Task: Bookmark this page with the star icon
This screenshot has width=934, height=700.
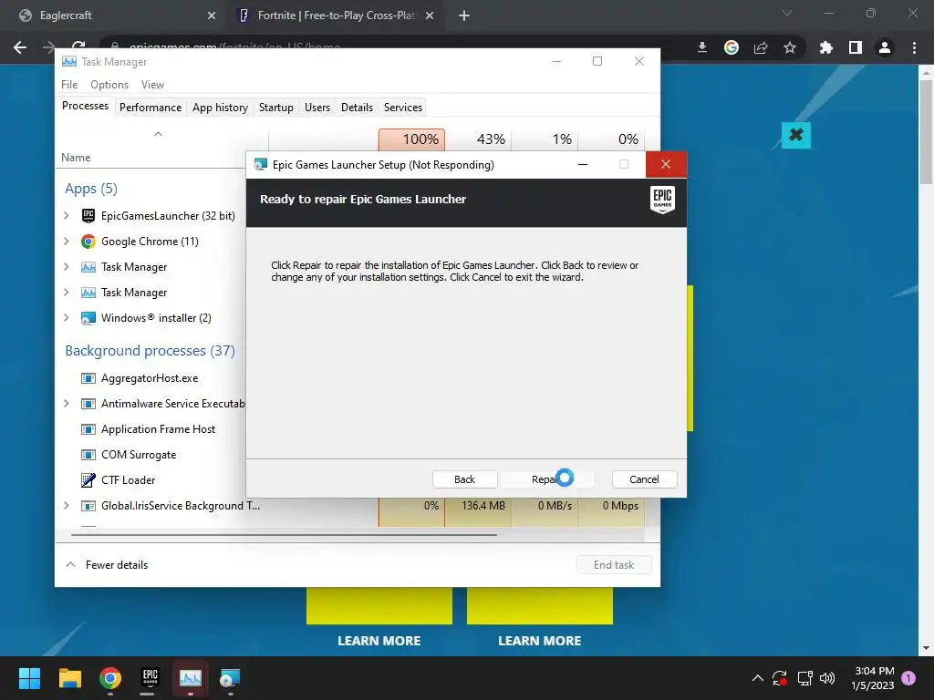Action: [x=790, y=47]
